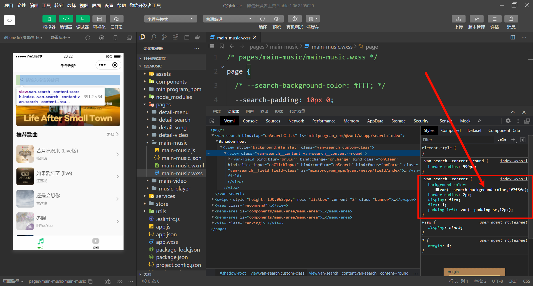Click the index.wxss:1 link for .van-search__content

[x=514, y=179]
